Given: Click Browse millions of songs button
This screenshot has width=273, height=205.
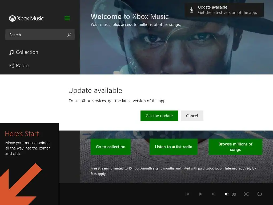Looking at the screenshot, I should (235, 147).
